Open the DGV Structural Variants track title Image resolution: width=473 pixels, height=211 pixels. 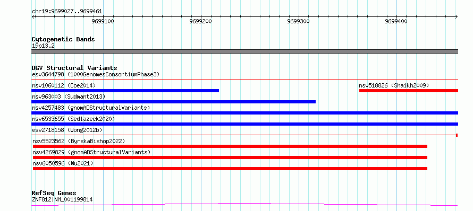click(74, 68)
